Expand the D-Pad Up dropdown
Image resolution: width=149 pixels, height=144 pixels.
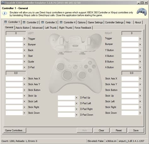[76, 98]
